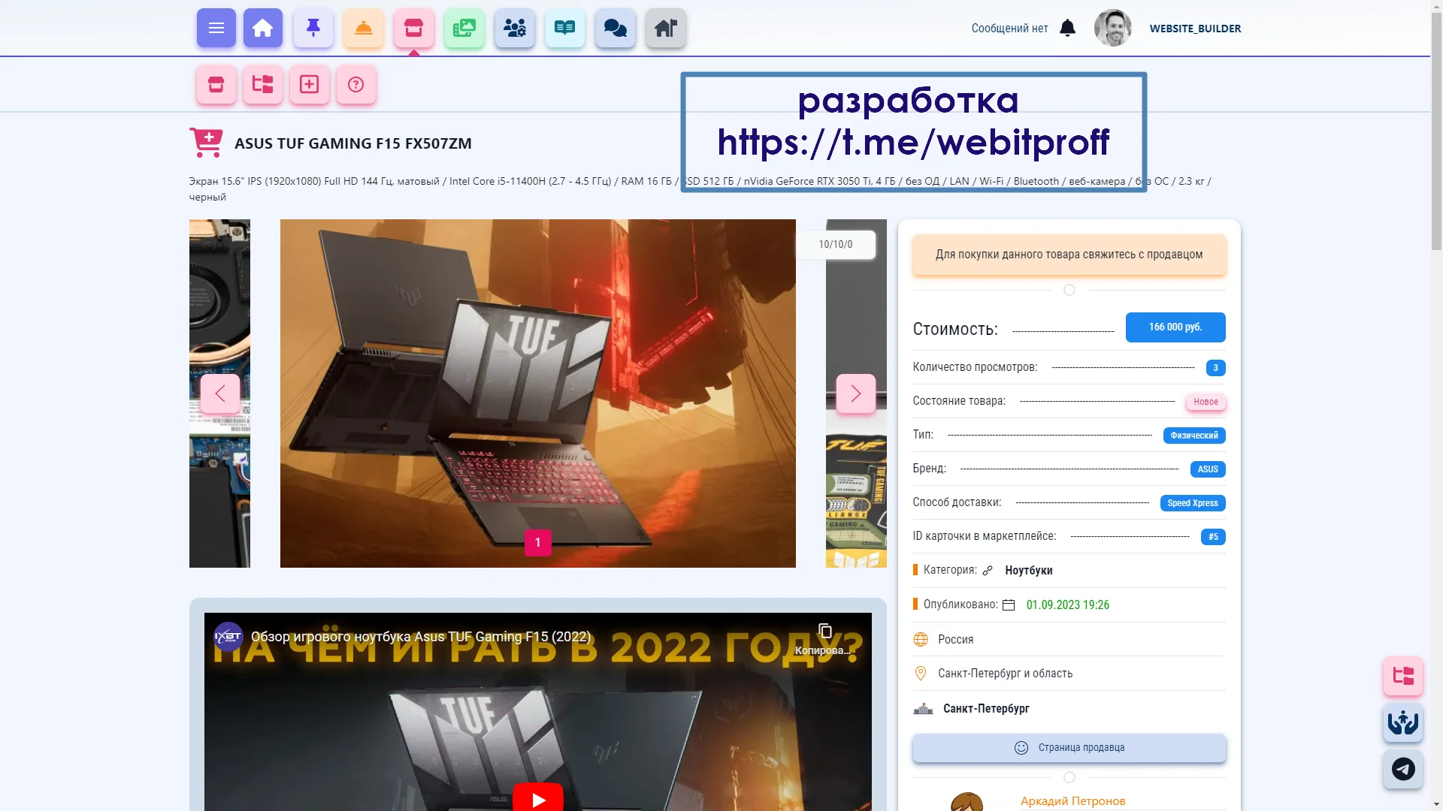Open the help question mark icon

(x=355, y=84)
